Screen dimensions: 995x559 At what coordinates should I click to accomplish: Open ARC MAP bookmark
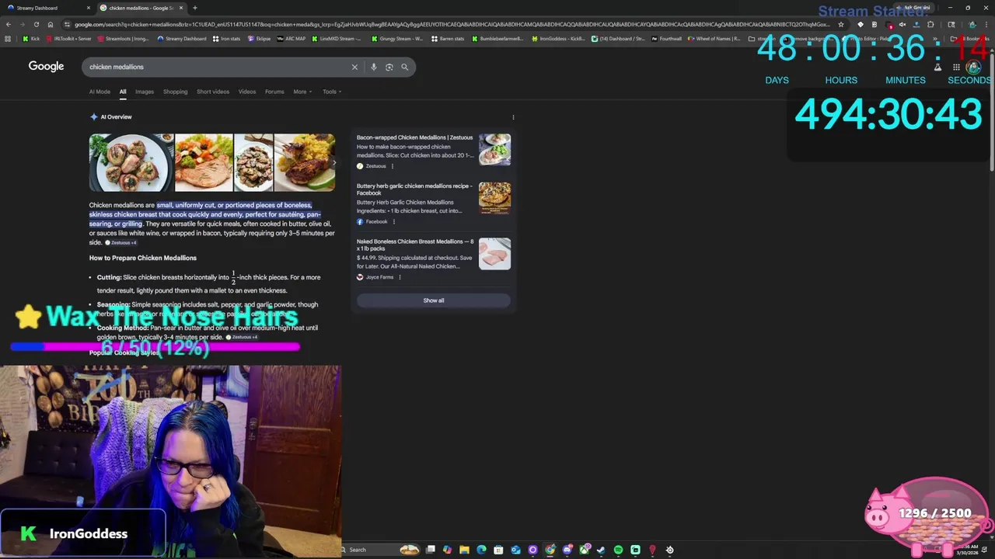tap(292, 39)
